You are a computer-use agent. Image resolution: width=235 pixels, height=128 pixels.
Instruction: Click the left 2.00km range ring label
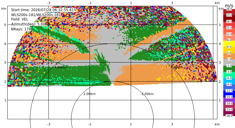(x=90, y=94)
